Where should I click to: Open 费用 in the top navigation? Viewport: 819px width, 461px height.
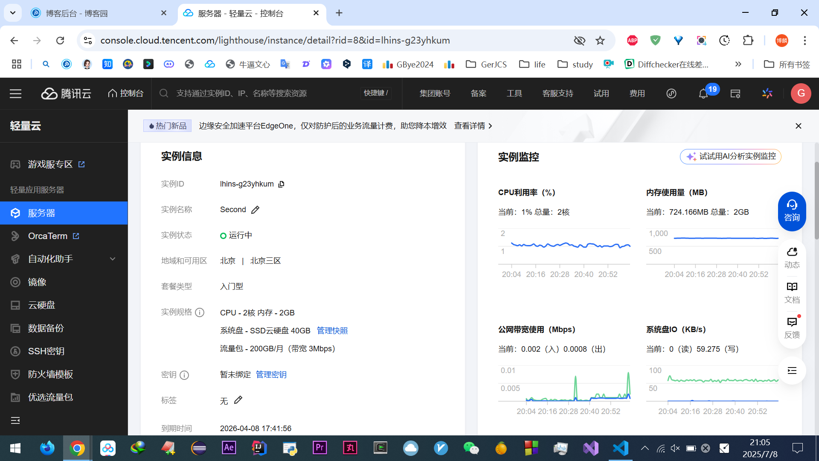tap(637, 93)
